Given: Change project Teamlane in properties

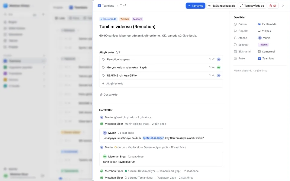Looking at the screenshot, I should pyautogui.click(x=266, y=58).
